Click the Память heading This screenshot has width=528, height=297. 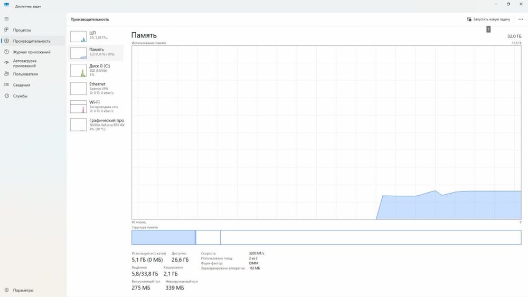click(x=144, y=35)
